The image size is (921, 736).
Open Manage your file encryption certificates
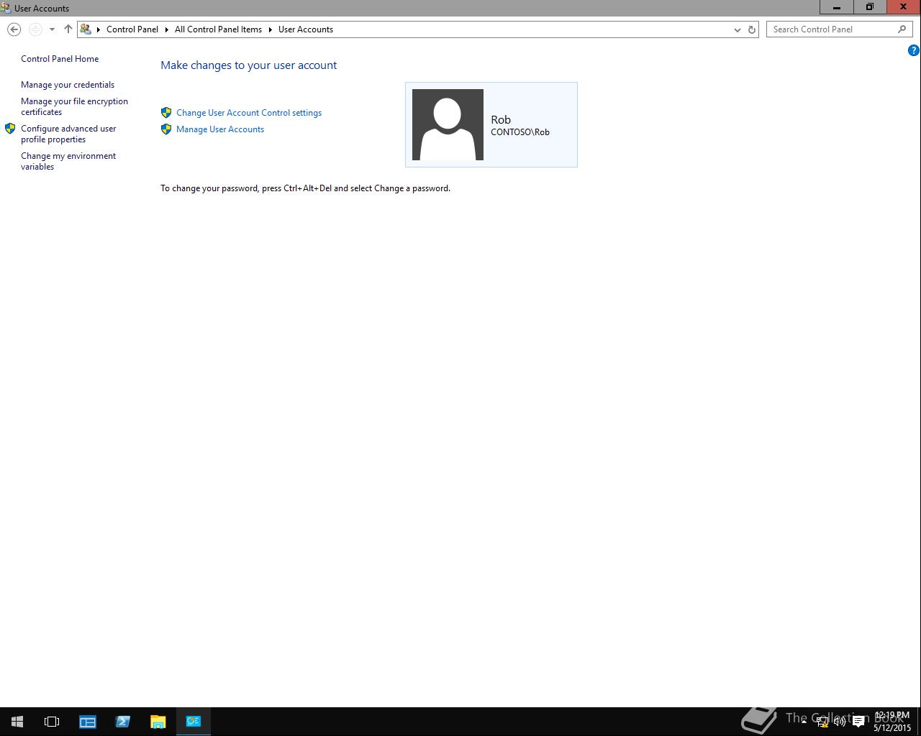coord(74,106)
